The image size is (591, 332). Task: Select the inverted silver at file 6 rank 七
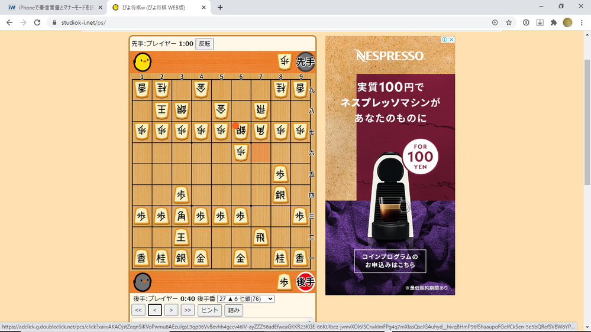point(241,131)
